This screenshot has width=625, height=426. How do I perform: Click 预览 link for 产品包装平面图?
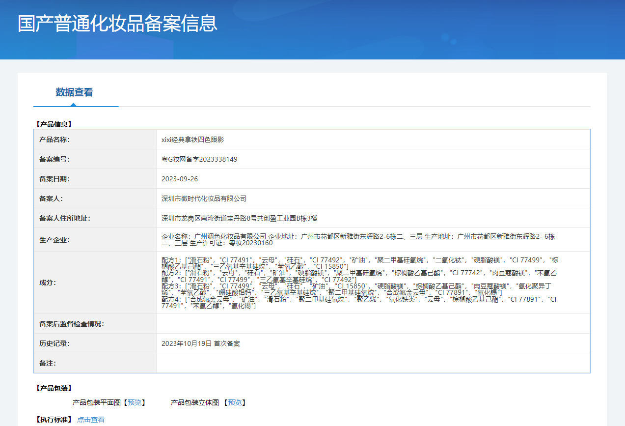coord(134,402)
